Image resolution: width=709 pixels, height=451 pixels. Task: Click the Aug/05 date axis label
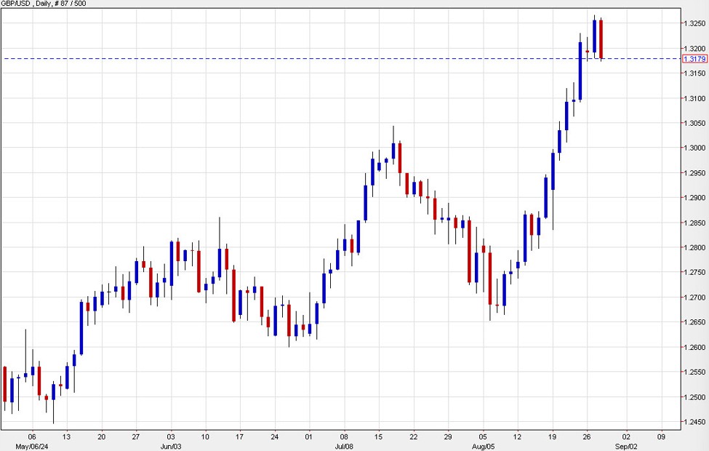point(485,447)
